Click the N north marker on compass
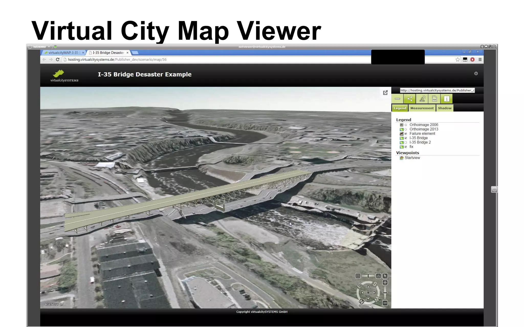 [361, 302]
